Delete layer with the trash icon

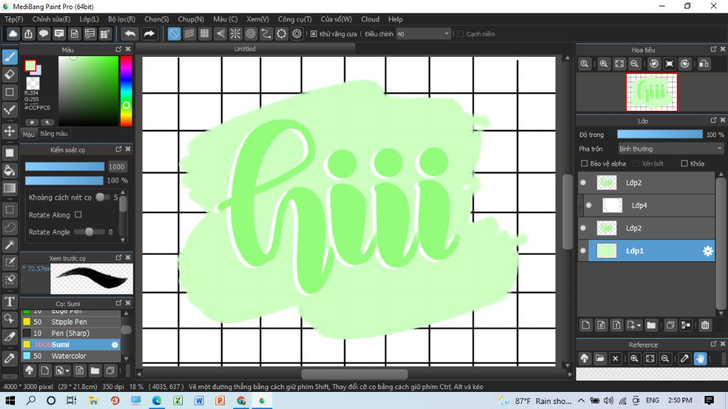tap(705, 325)
